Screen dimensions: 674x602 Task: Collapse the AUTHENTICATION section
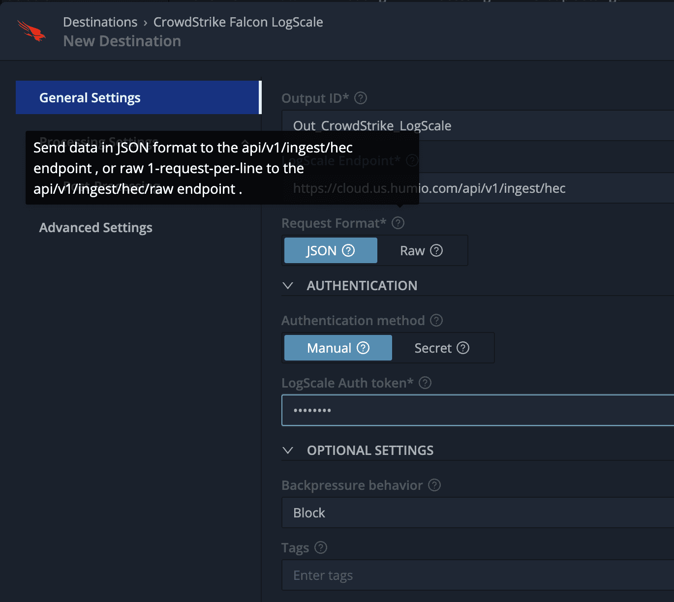click(x=288, y=286)
